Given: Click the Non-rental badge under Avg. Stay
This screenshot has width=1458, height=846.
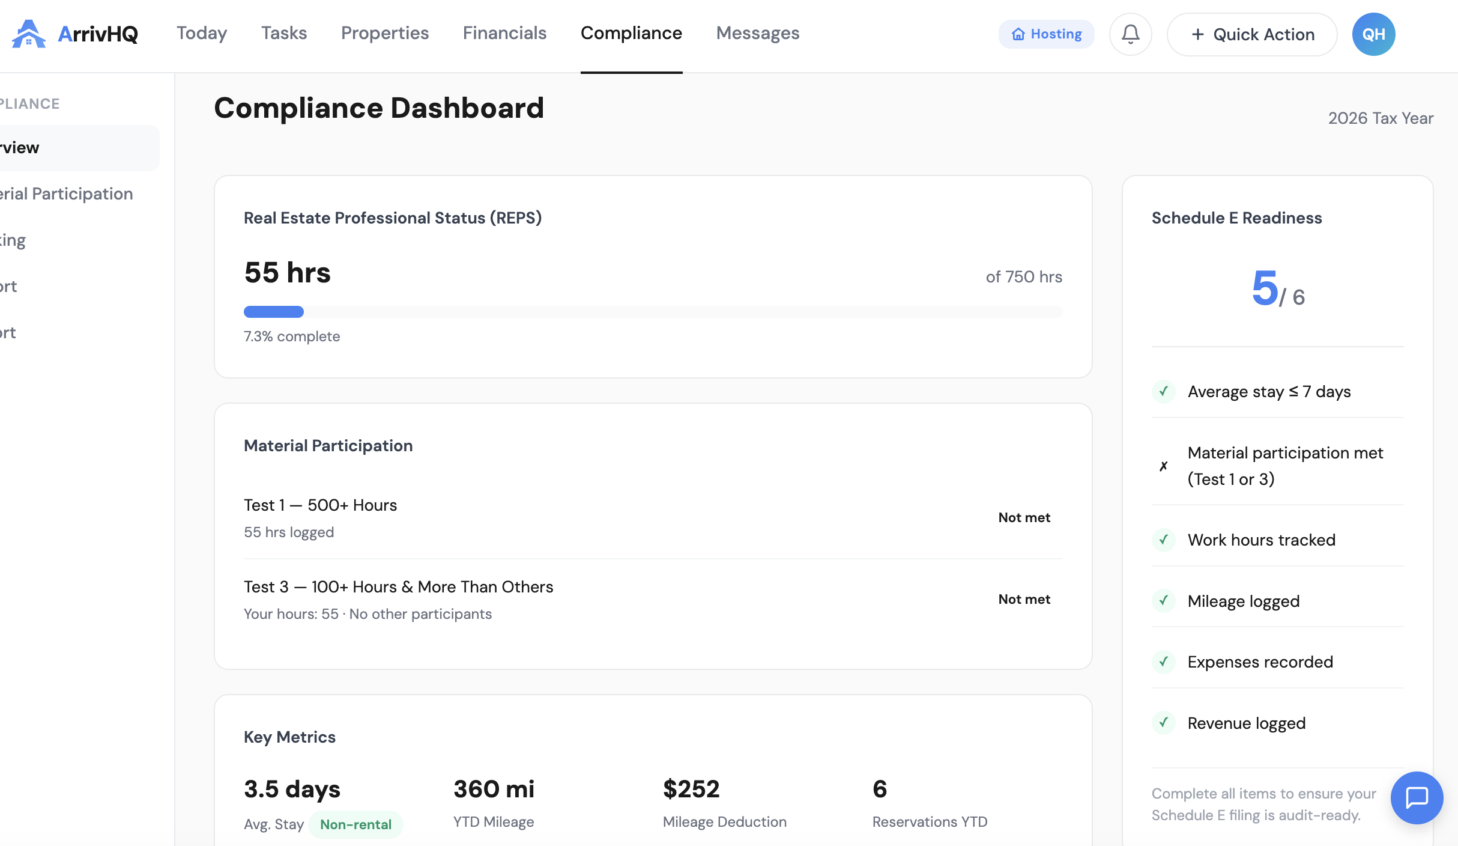Looking at the screenshot, I should click(355, 824).
